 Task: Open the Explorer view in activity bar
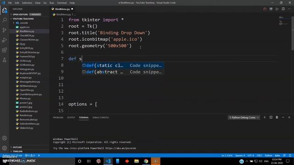4,10
